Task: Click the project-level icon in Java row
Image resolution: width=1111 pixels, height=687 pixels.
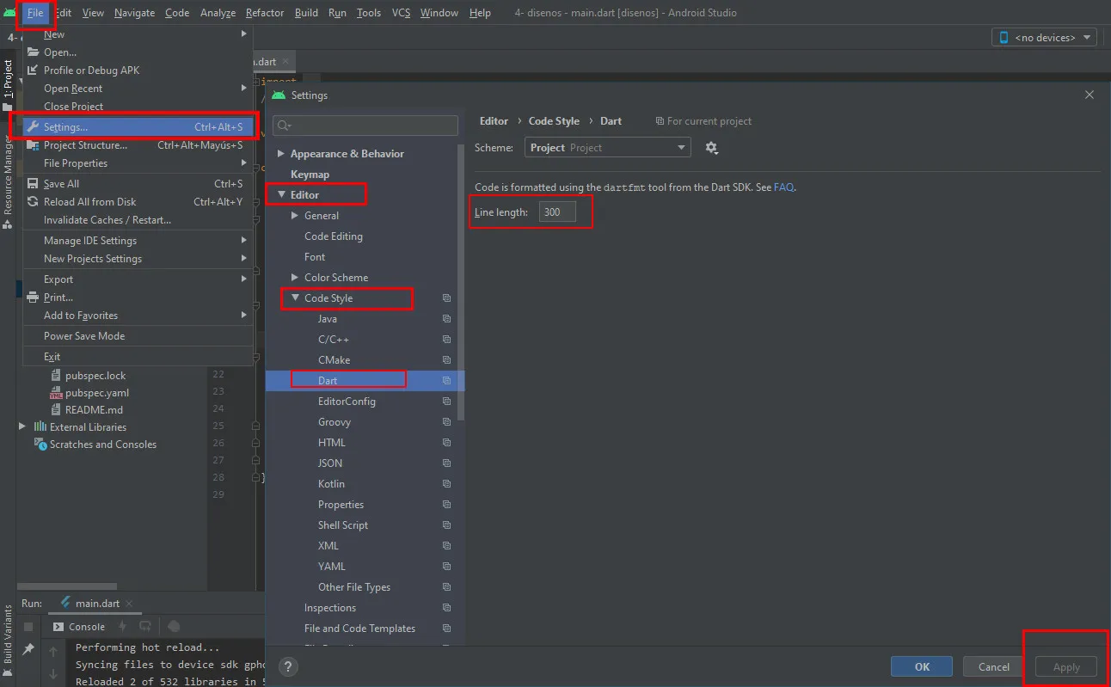Action: click(x=446, y=319)
